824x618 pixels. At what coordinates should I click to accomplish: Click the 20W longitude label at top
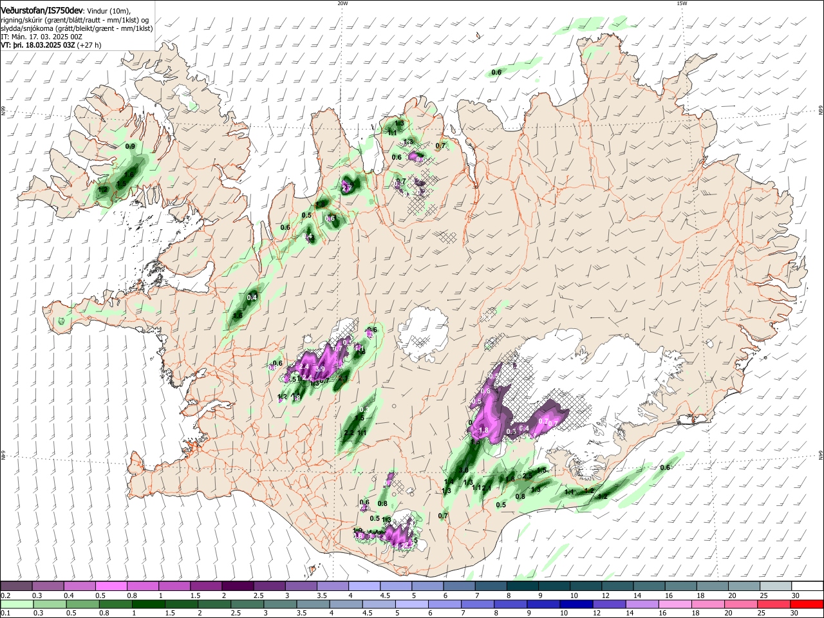click(x=342, y=3)
